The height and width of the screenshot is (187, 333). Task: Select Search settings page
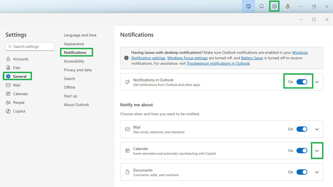(x=69, y=79)
